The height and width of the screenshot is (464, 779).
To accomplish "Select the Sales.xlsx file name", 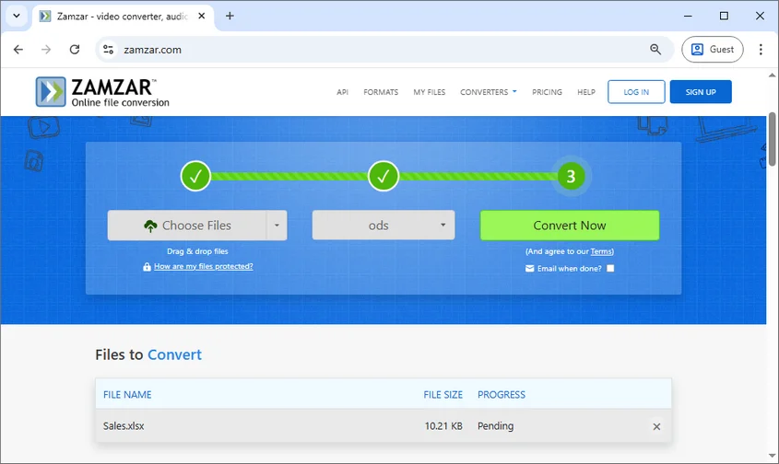I will coord(124,425).
